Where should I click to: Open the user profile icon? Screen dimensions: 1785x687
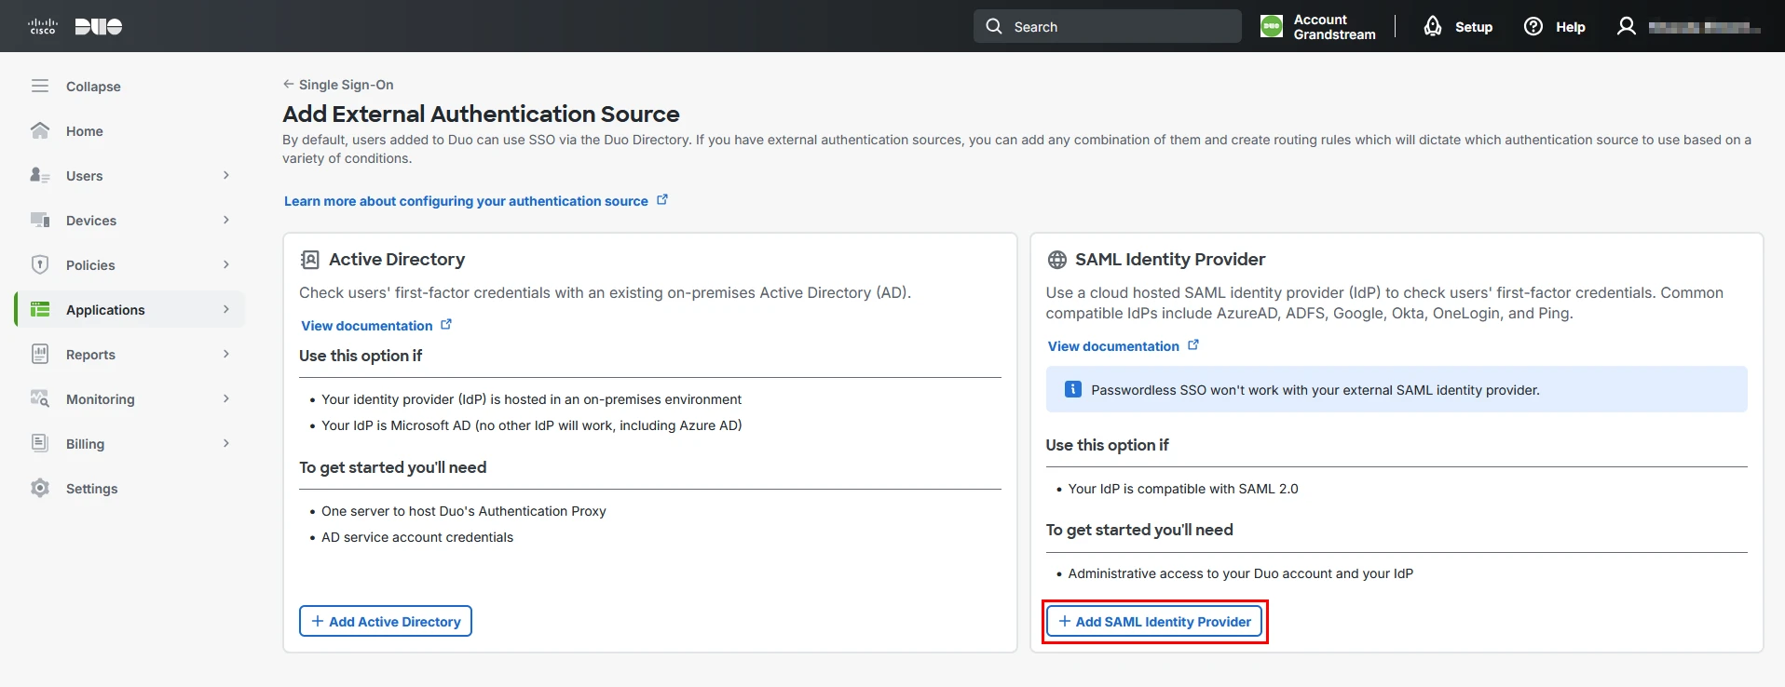point(1626,26)
